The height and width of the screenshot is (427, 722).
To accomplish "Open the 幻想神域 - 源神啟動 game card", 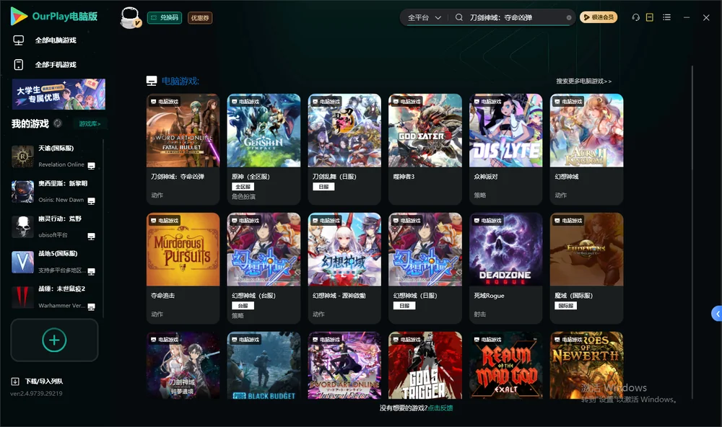I will pos(344,268).
